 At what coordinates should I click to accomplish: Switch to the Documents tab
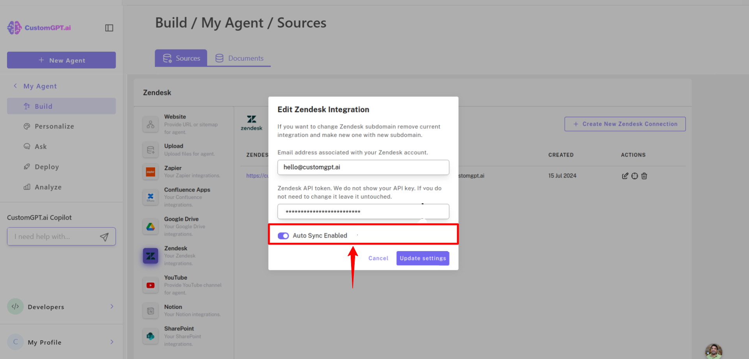tap(239, 58)
